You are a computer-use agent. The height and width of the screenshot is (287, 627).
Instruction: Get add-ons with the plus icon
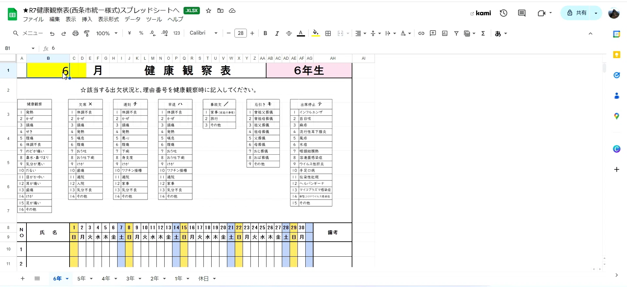point(617,170)
